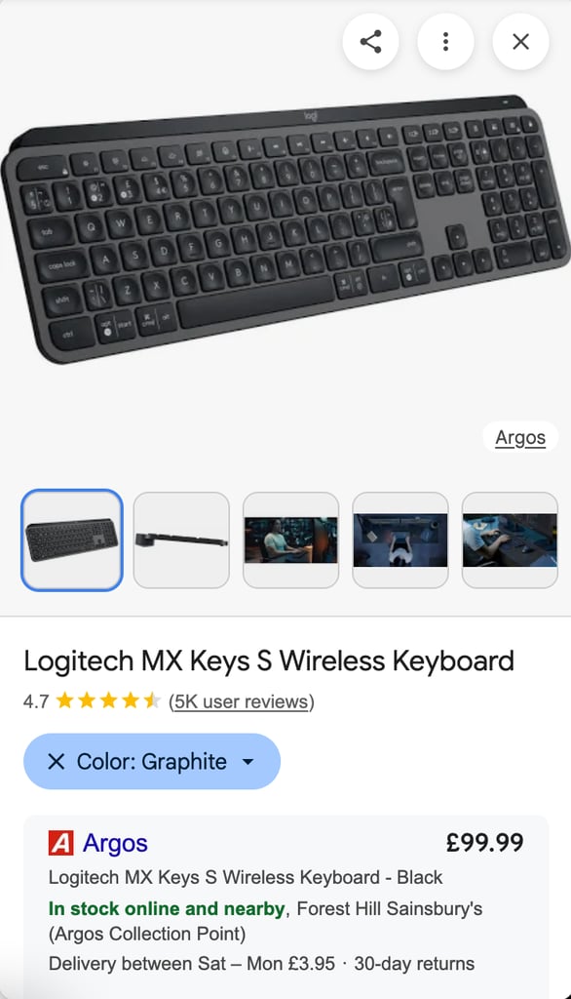
Task: View the thumbnail of man at desk
Action: tap(291, 540)
